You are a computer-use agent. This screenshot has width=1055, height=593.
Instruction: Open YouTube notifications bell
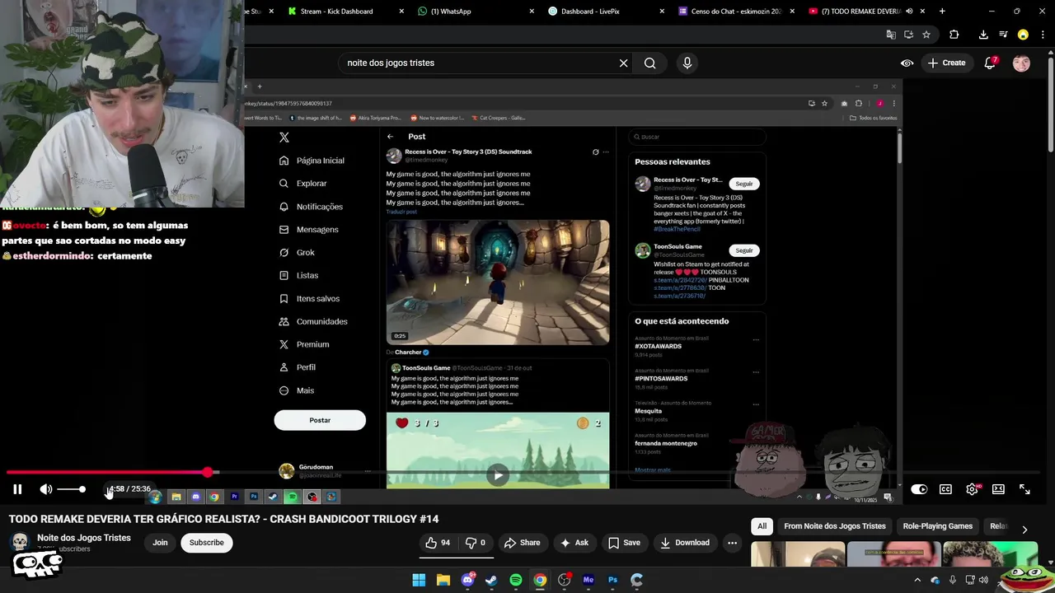tap(991, 63)
